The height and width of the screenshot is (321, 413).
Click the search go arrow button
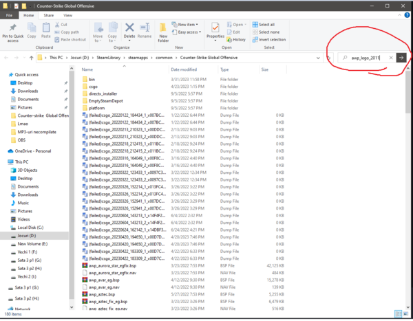(401, 58)
